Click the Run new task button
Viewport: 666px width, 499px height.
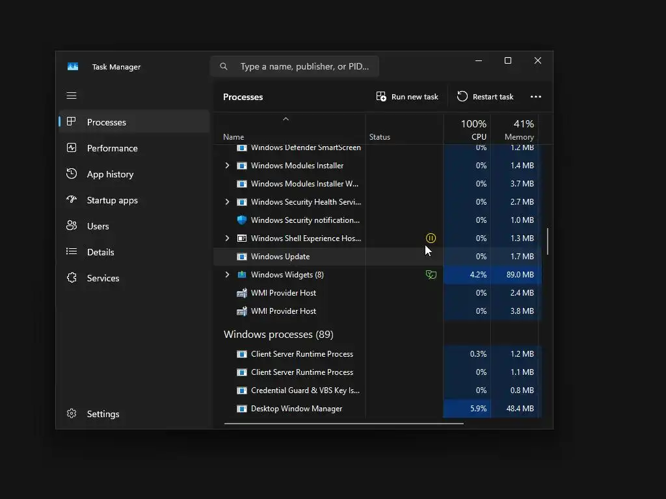[407, 97]
